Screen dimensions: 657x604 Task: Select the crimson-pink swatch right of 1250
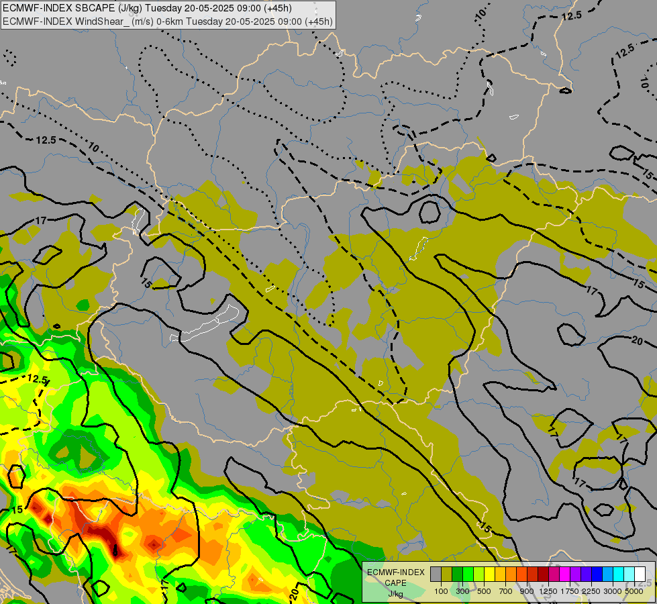point(554,574)
